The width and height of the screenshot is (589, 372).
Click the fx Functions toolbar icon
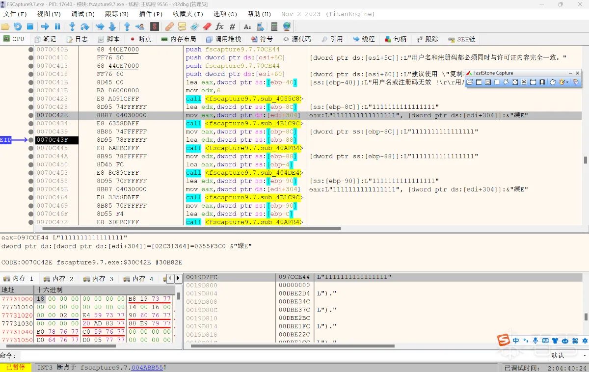[219, 27]
